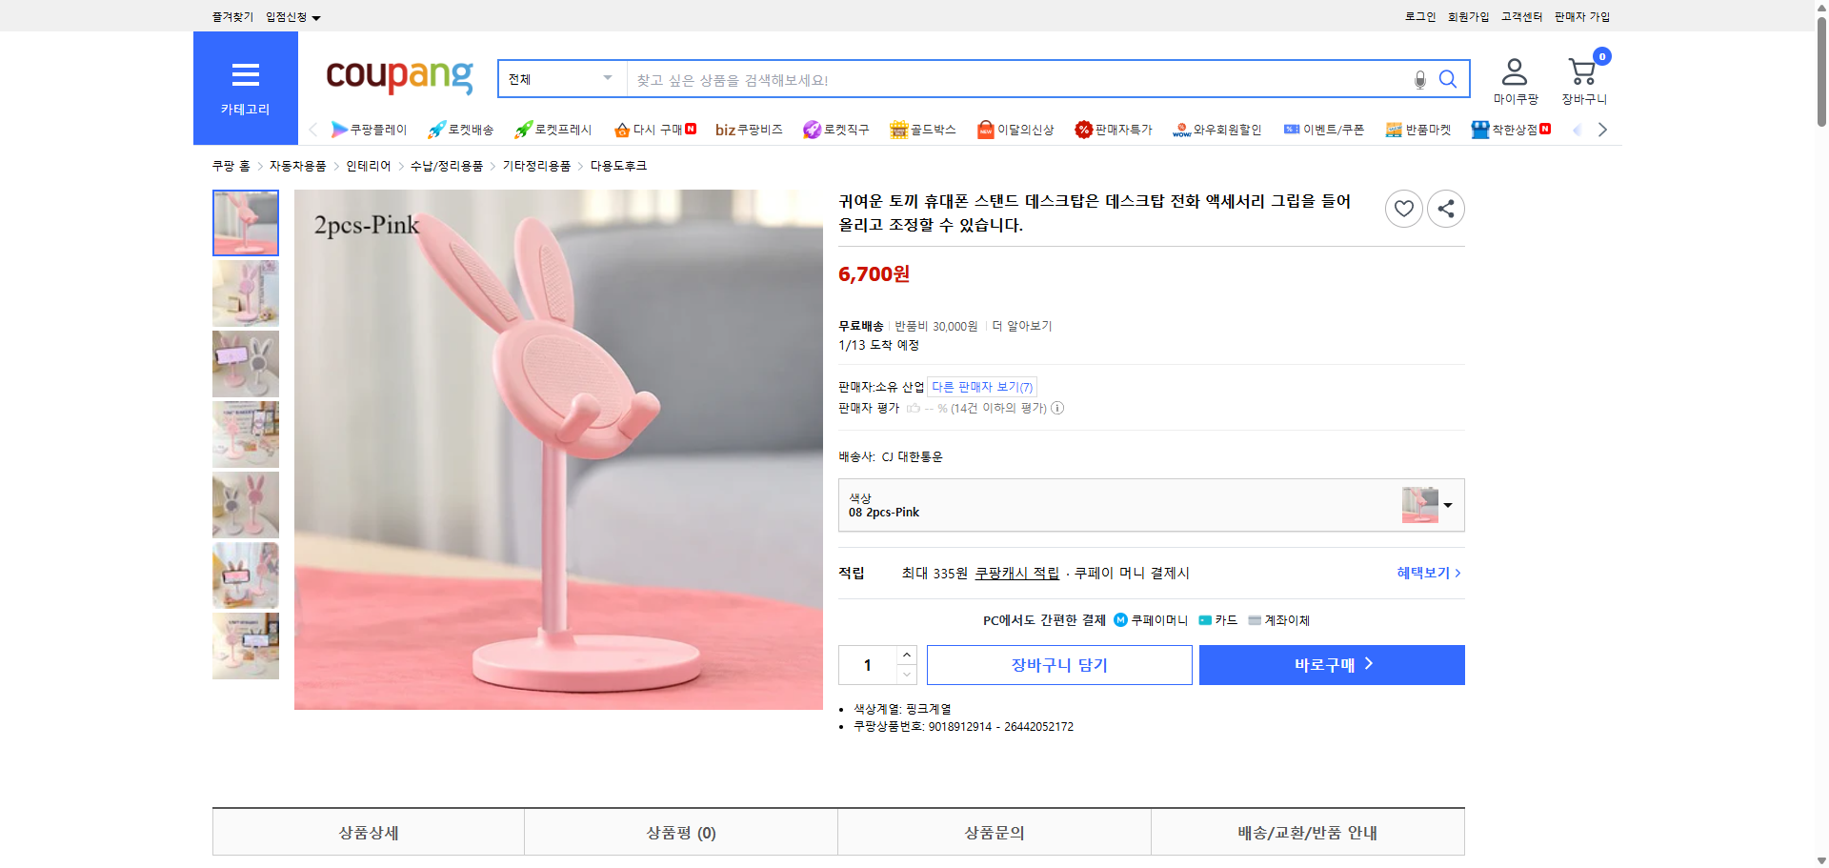Viewport: 1829px width, 868px height.
Task: Open 다른 판매자 보기(7) link
Action: click(x=982, y=386)
